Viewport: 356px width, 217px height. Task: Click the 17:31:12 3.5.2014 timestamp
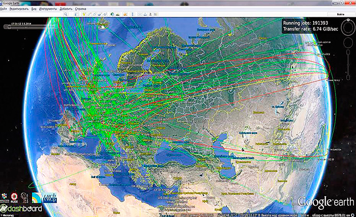(x=21, y=23)
